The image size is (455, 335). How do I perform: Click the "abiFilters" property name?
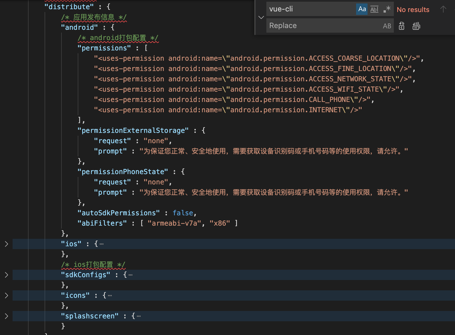point(102,223)
